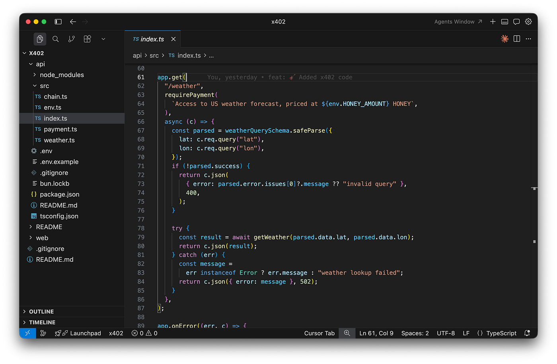Open the Source Control icon
The image size is (557, 364).
[x=72, y=39]
